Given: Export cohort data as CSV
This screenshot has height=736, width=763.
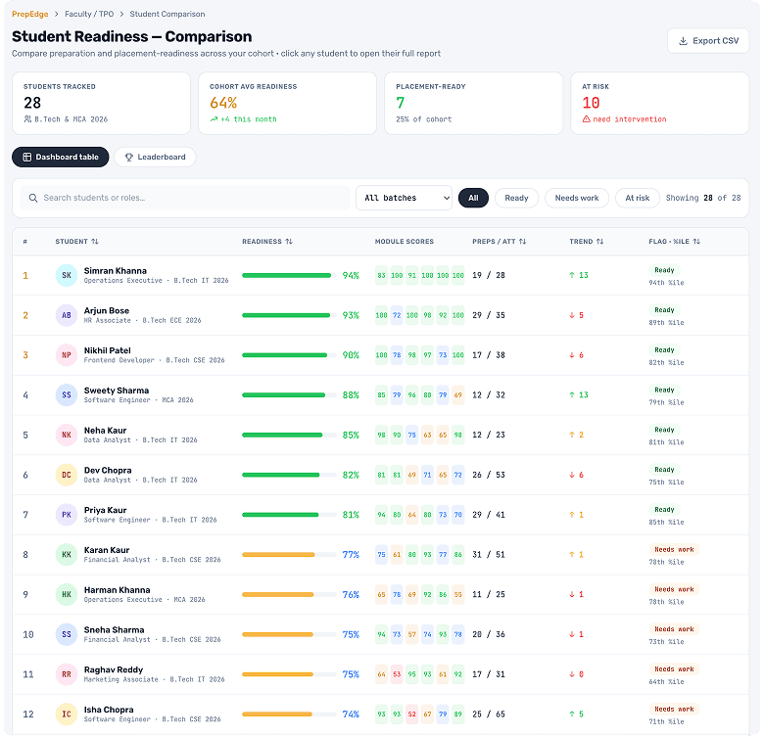Looking at the screenshot, I should click(708, 41).
